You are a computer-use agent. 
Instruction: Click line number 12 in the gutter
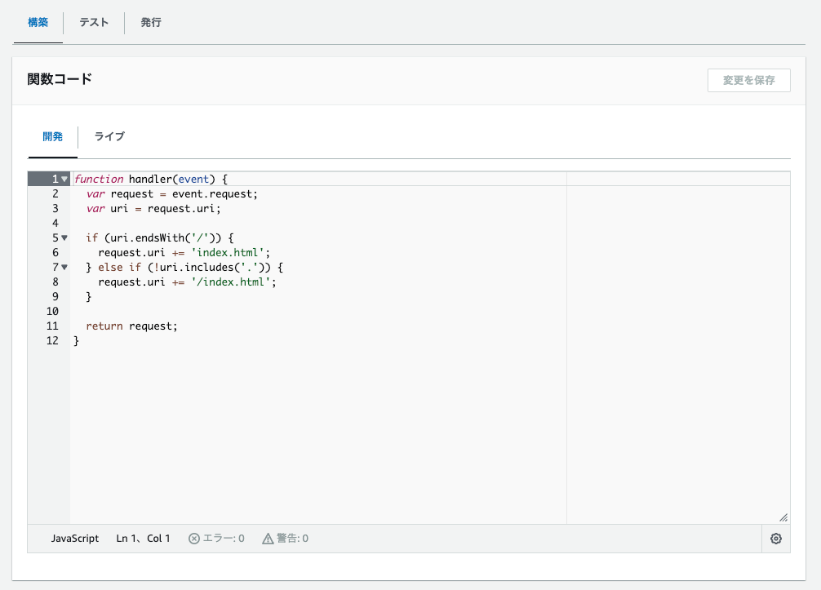pos(52,340)
